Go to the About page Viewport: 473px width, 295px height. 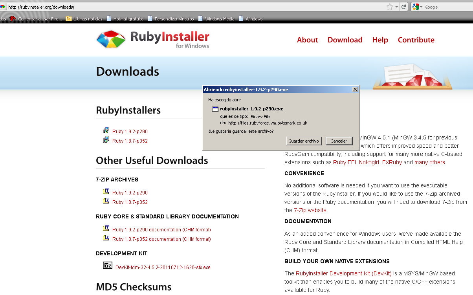tap(307, 40)
